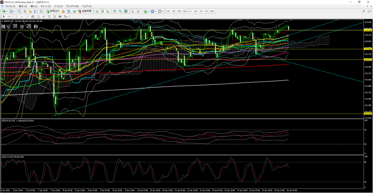Switch to candlestick chart display
The width and height of the screenshot is (373, 193).
(102, 11)
